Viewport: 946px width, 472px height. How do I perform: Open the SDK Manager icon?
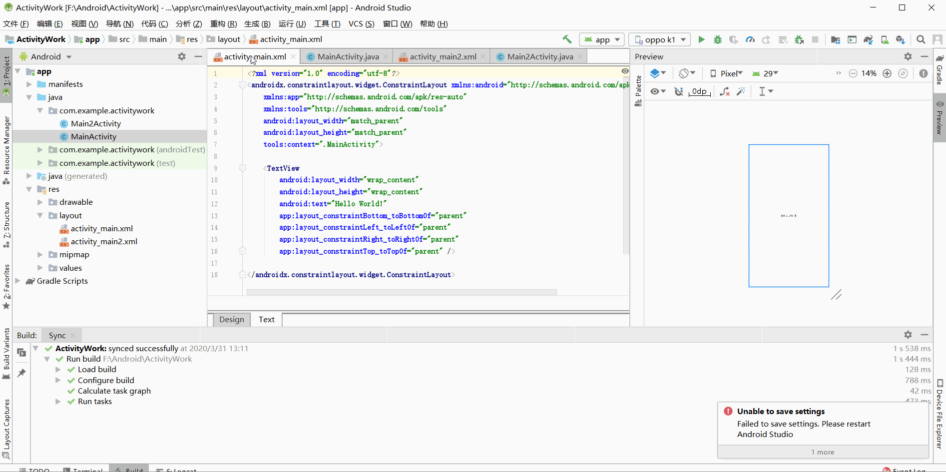[x=901, y=39]
